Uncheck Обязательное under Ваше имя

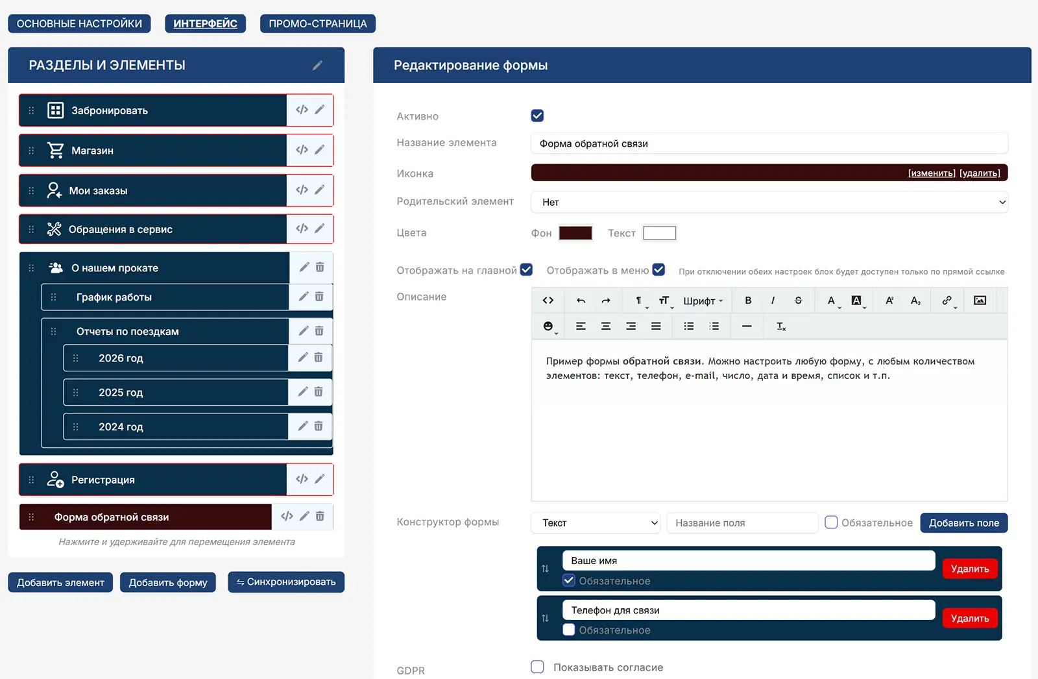[x=569, y=581]
